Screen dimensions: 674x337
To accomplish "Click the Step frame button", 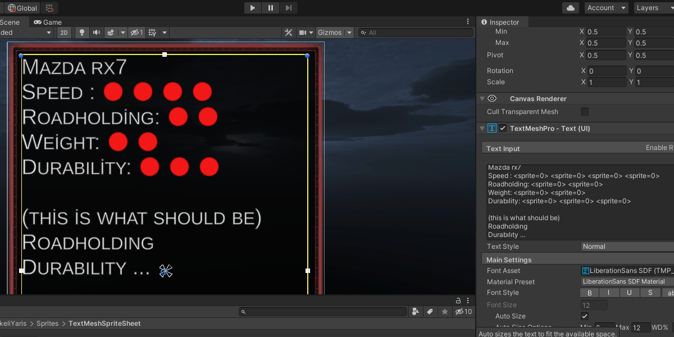I will (289, 8).
